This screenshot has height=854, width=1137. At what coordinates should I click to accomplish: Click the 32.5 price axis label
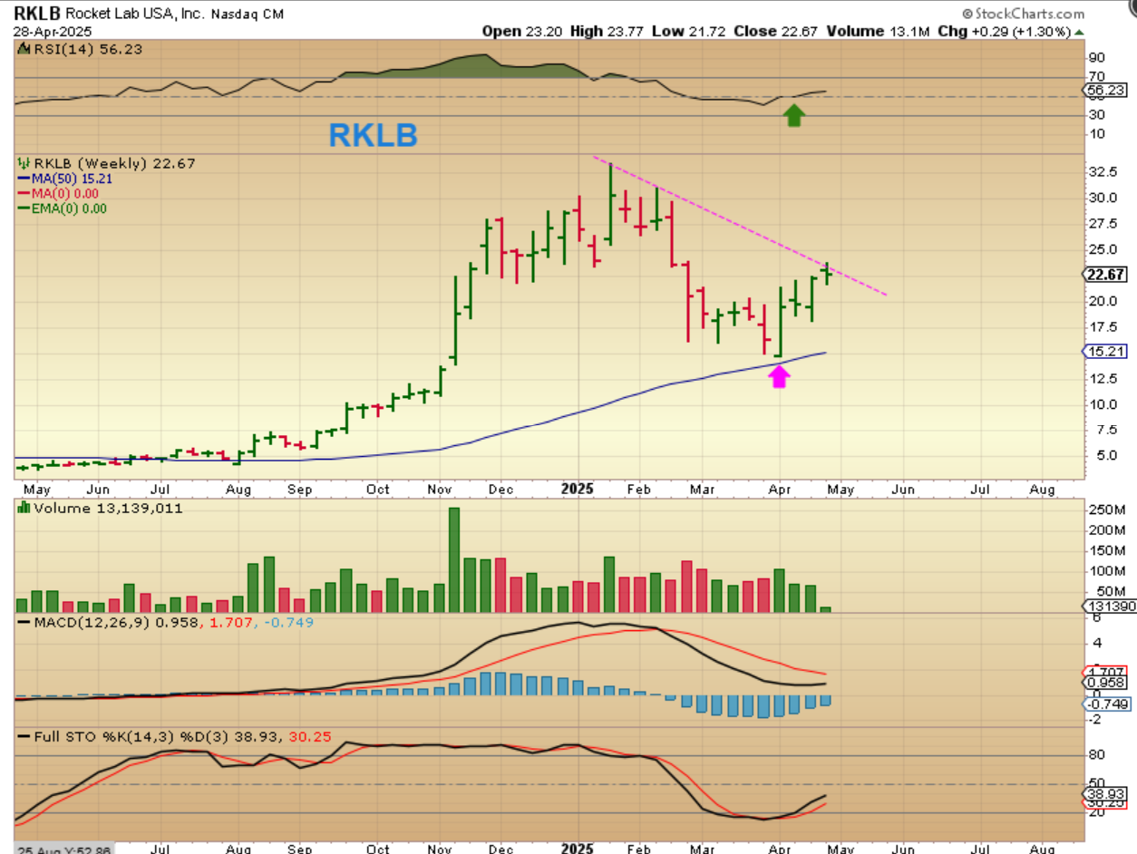(x=1102, y=171)
